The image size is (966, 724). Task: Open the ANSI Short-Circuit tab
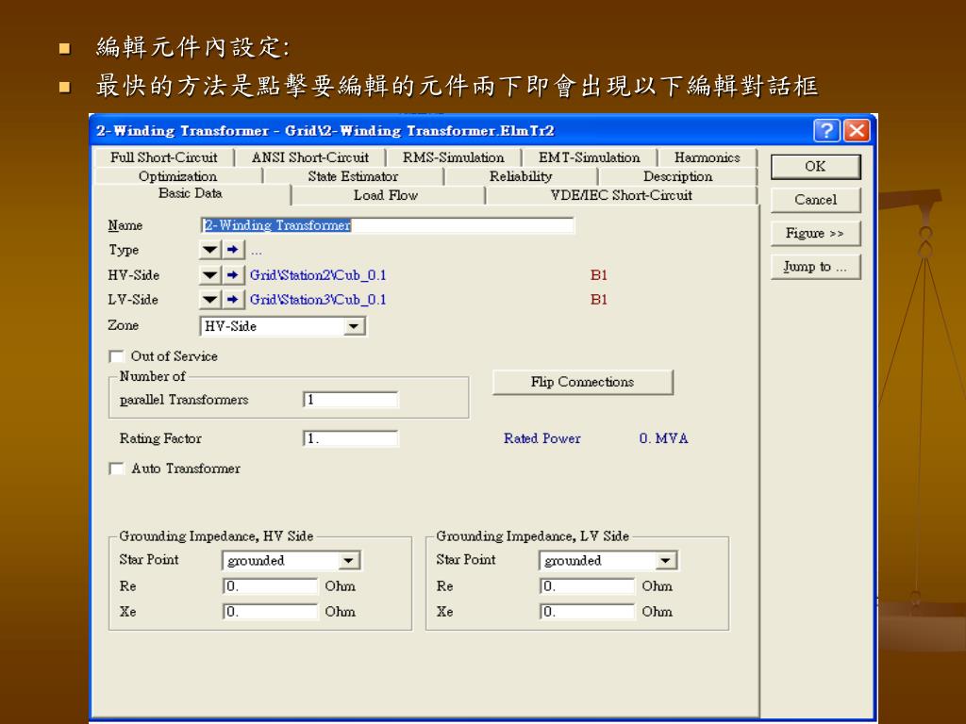[309, 157]
